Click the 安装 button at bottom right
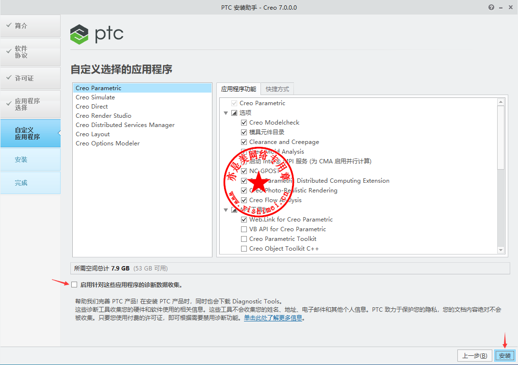 point(505,355)
